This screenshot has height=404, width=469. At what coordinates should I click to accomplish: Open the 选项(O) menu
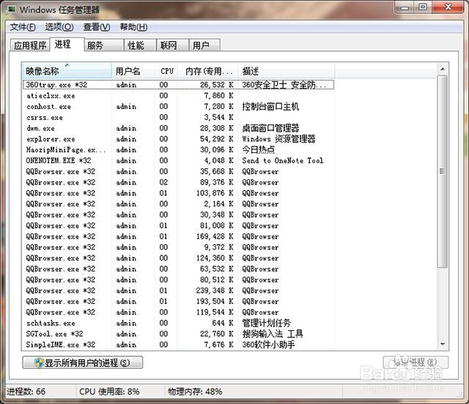coord(59,27)
